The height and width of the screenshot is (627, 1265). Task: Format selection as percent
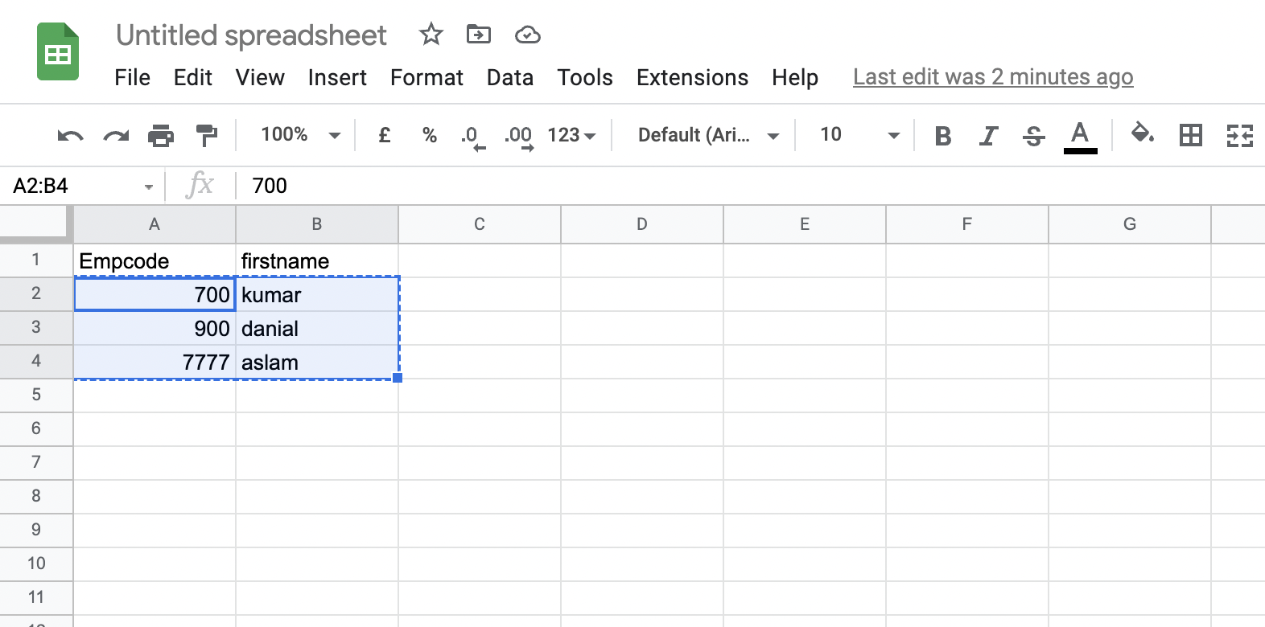point(430,135)
